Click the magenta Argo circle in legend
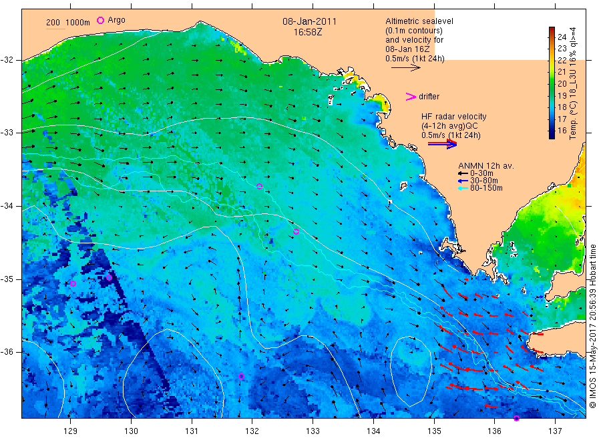This screenshot has width=601, height=440. pos(100,20)
